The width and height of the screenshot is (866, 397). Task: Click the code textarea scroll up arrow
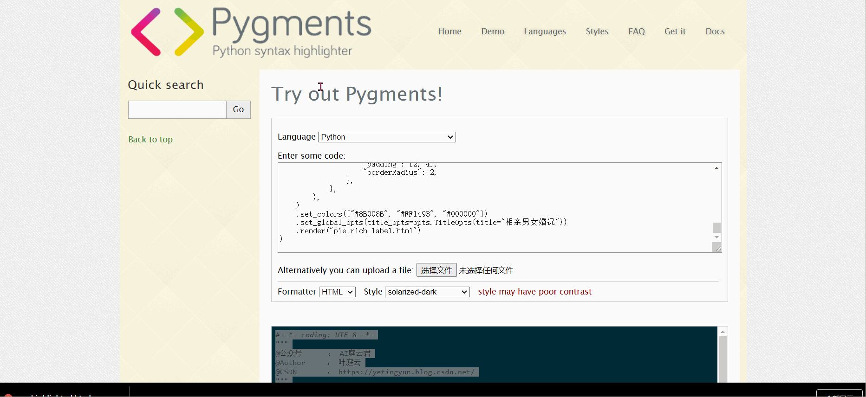(716, 168)
